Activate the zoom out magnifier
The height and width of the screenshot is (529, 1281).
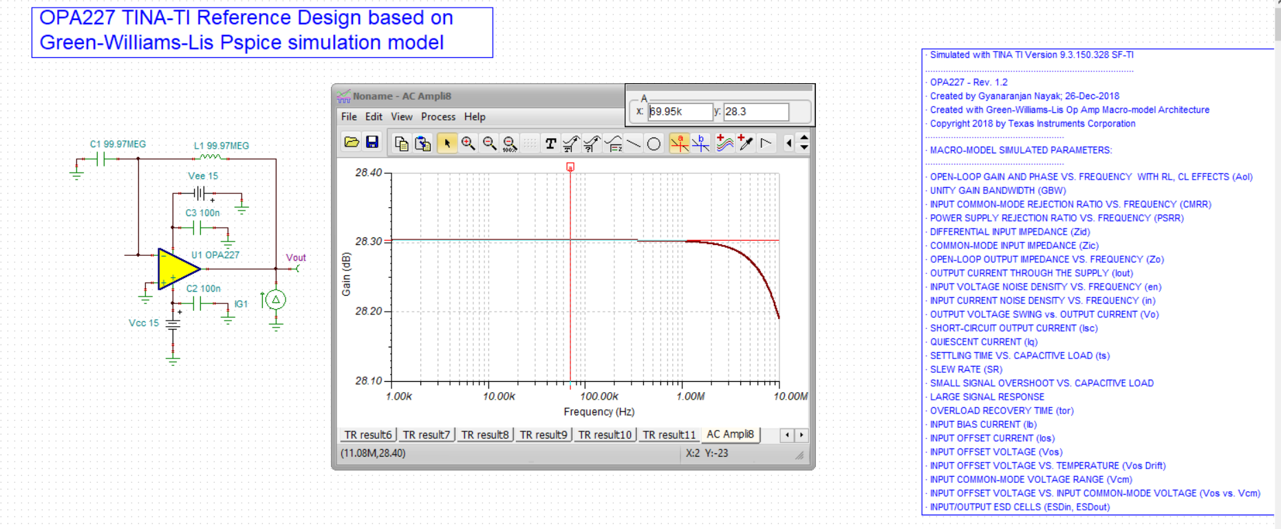489,143
